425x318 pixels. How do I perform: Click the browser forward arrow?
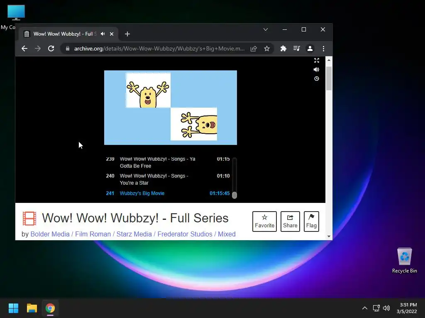point(38,49)
